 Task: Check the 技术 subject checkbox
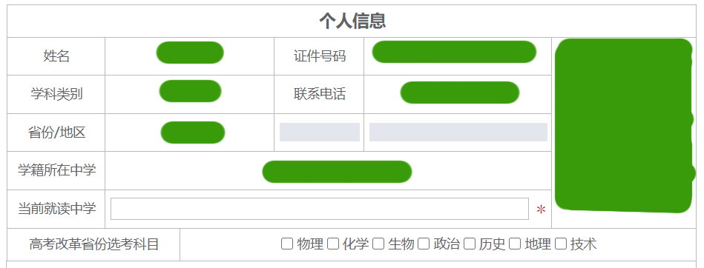point(561,244)
